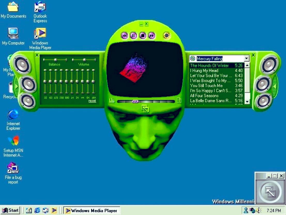Skip to the next track
This screenshot has height=215, width=286.
click(x=152, y=36)
